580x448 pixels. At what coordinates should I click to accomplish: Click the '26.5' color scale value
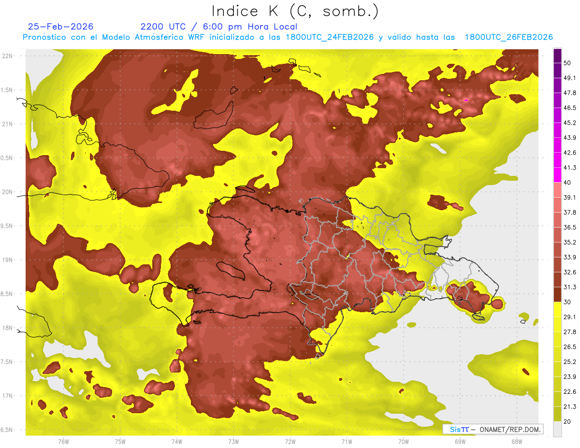pos(570,347)
